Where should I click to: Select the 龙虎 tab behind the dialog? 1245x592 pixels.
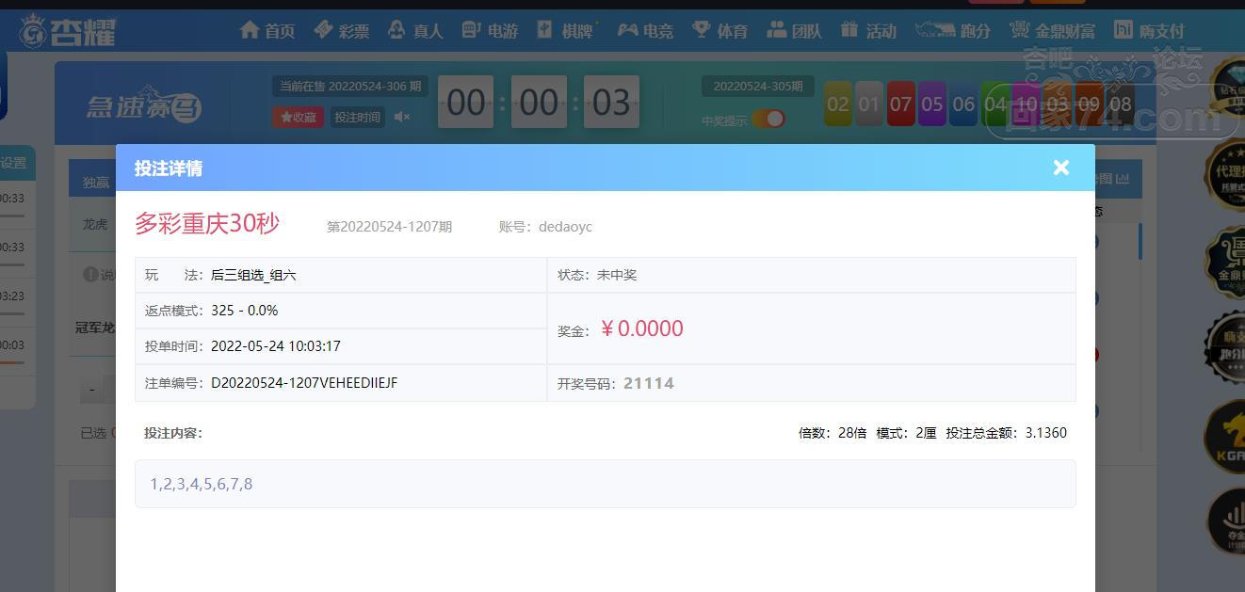[94, 224]
